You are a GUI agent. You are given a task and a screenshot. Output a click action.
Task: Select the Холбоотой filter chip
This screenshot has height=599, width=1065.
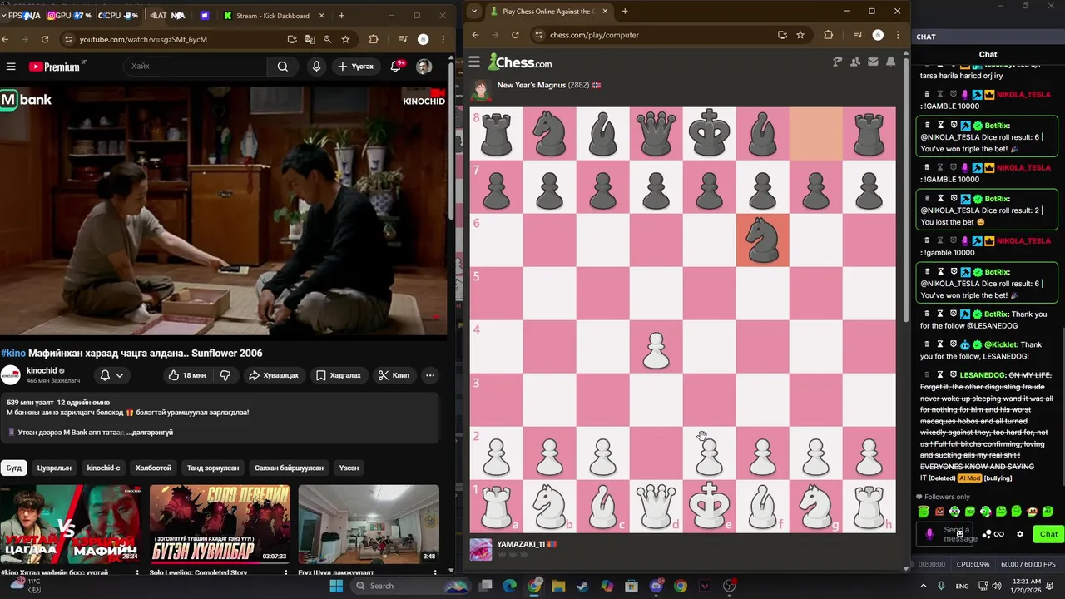tap(153, 468)
